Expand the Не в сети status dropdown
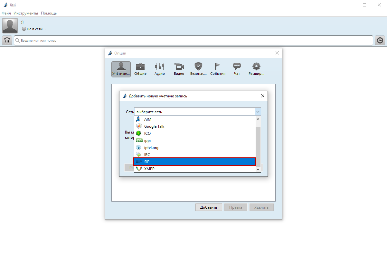The image size is (387, 268). (34, 29)
